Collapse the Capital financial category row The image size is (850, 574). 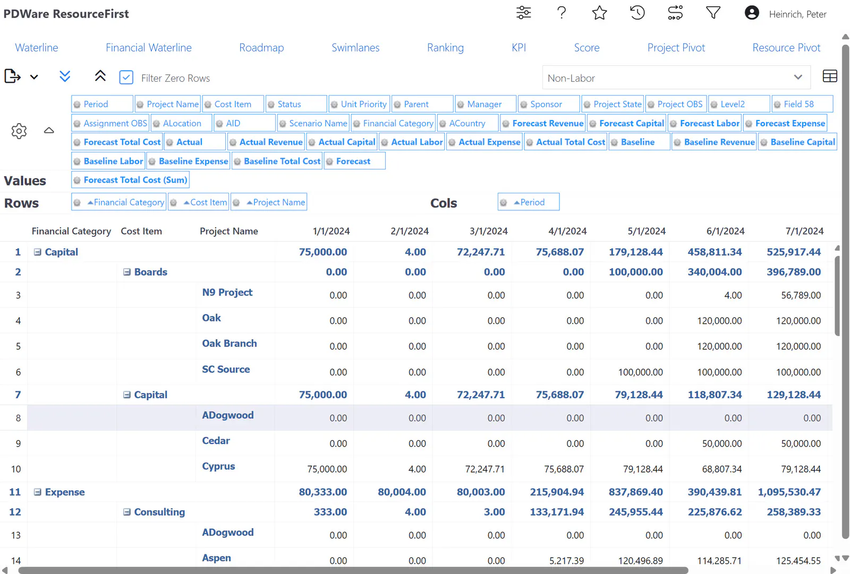click(38, 252)
